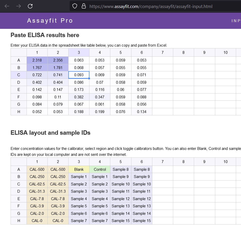Screen dimensions: 241x230
Task: Select a Sample 8 cell in the layout
Action: 120,169
